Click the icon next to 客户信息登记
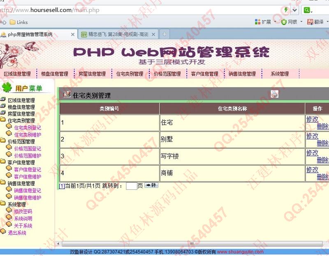Viewport: 329px width, 256px height. tap(9, 168)
